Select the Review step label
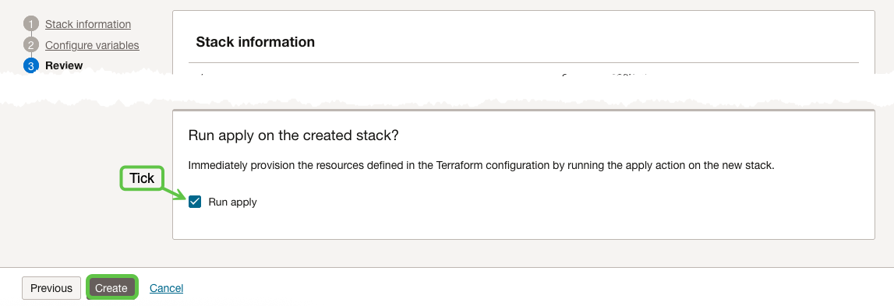The width and height of the screenshot is (894, 306). click(64, 65)
